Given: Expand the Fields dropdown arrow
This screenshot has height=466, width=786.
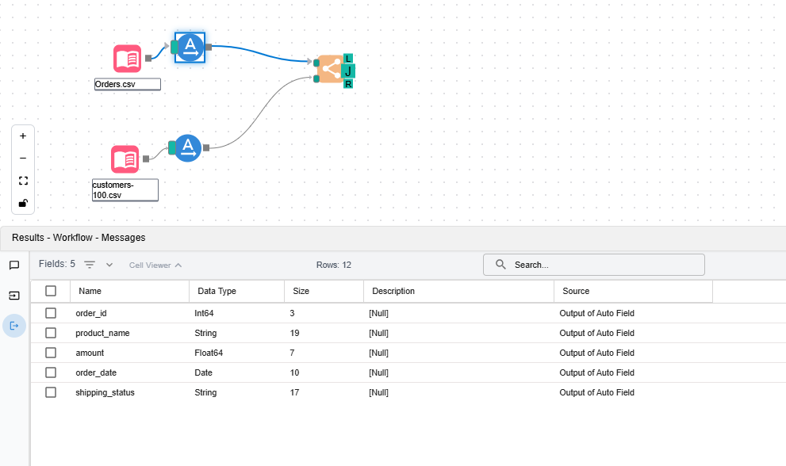Looking at the screenshot, I should pyautogui.click(x=109, y=265).
